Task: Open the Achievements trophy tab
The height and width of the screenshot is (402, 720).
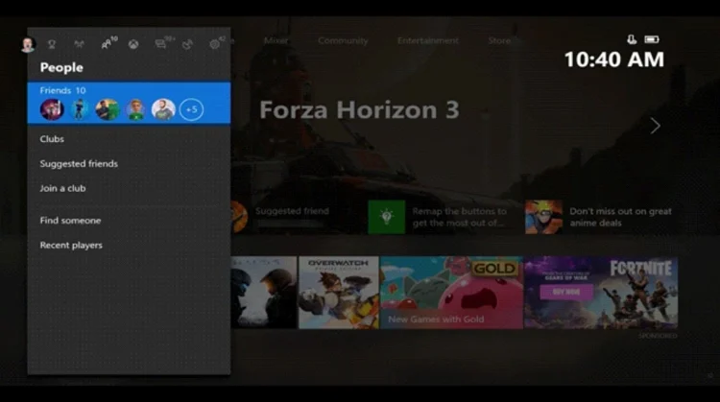Action: tap(52, 44)
